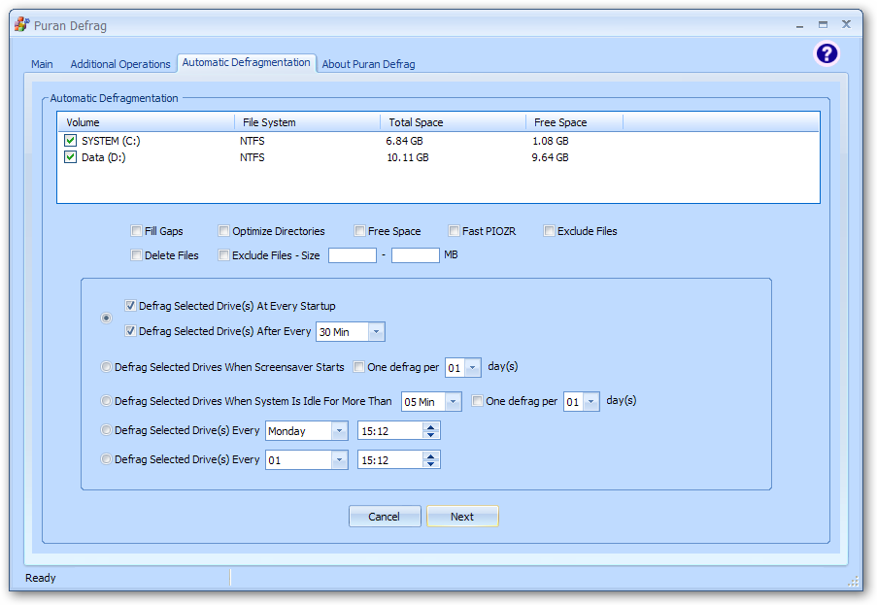
Task: Click the 6.84 GB total space value
Action: 404,141
